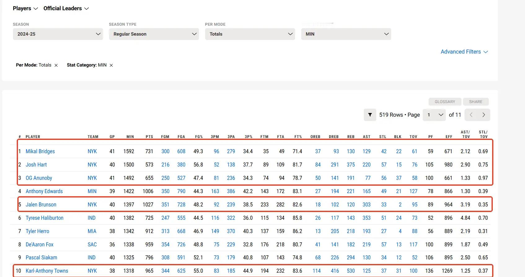Click SAC team link for De'Aaron Fox
This screenshot has width=525, height=277.
point(92,245)
